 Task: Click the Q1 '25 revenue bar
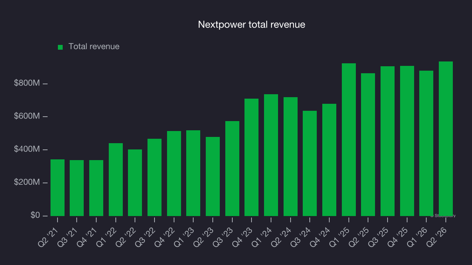[x=349, y=139]
